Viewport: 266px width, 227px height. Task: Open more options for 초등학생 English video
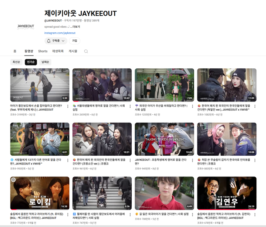192,160
